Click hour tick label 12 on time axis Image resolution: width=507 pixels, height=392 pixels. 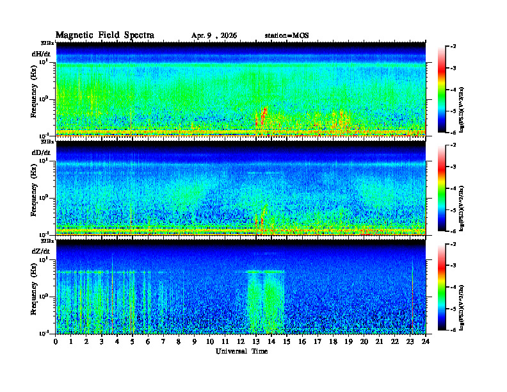click(241, 342)
